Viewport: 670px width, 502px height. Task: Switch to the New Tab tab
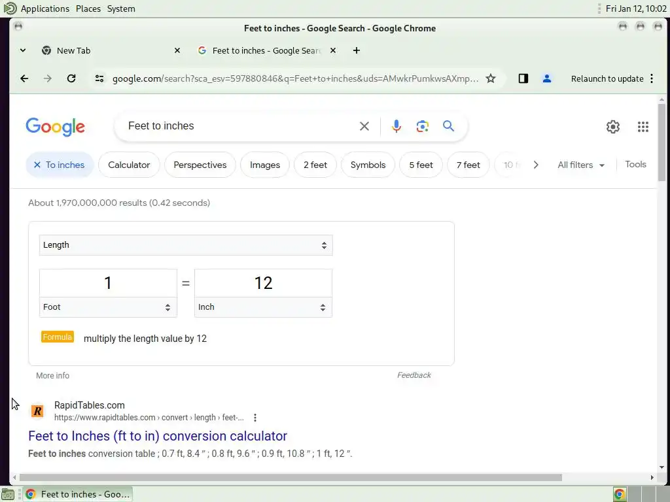[x=111, y=50]
